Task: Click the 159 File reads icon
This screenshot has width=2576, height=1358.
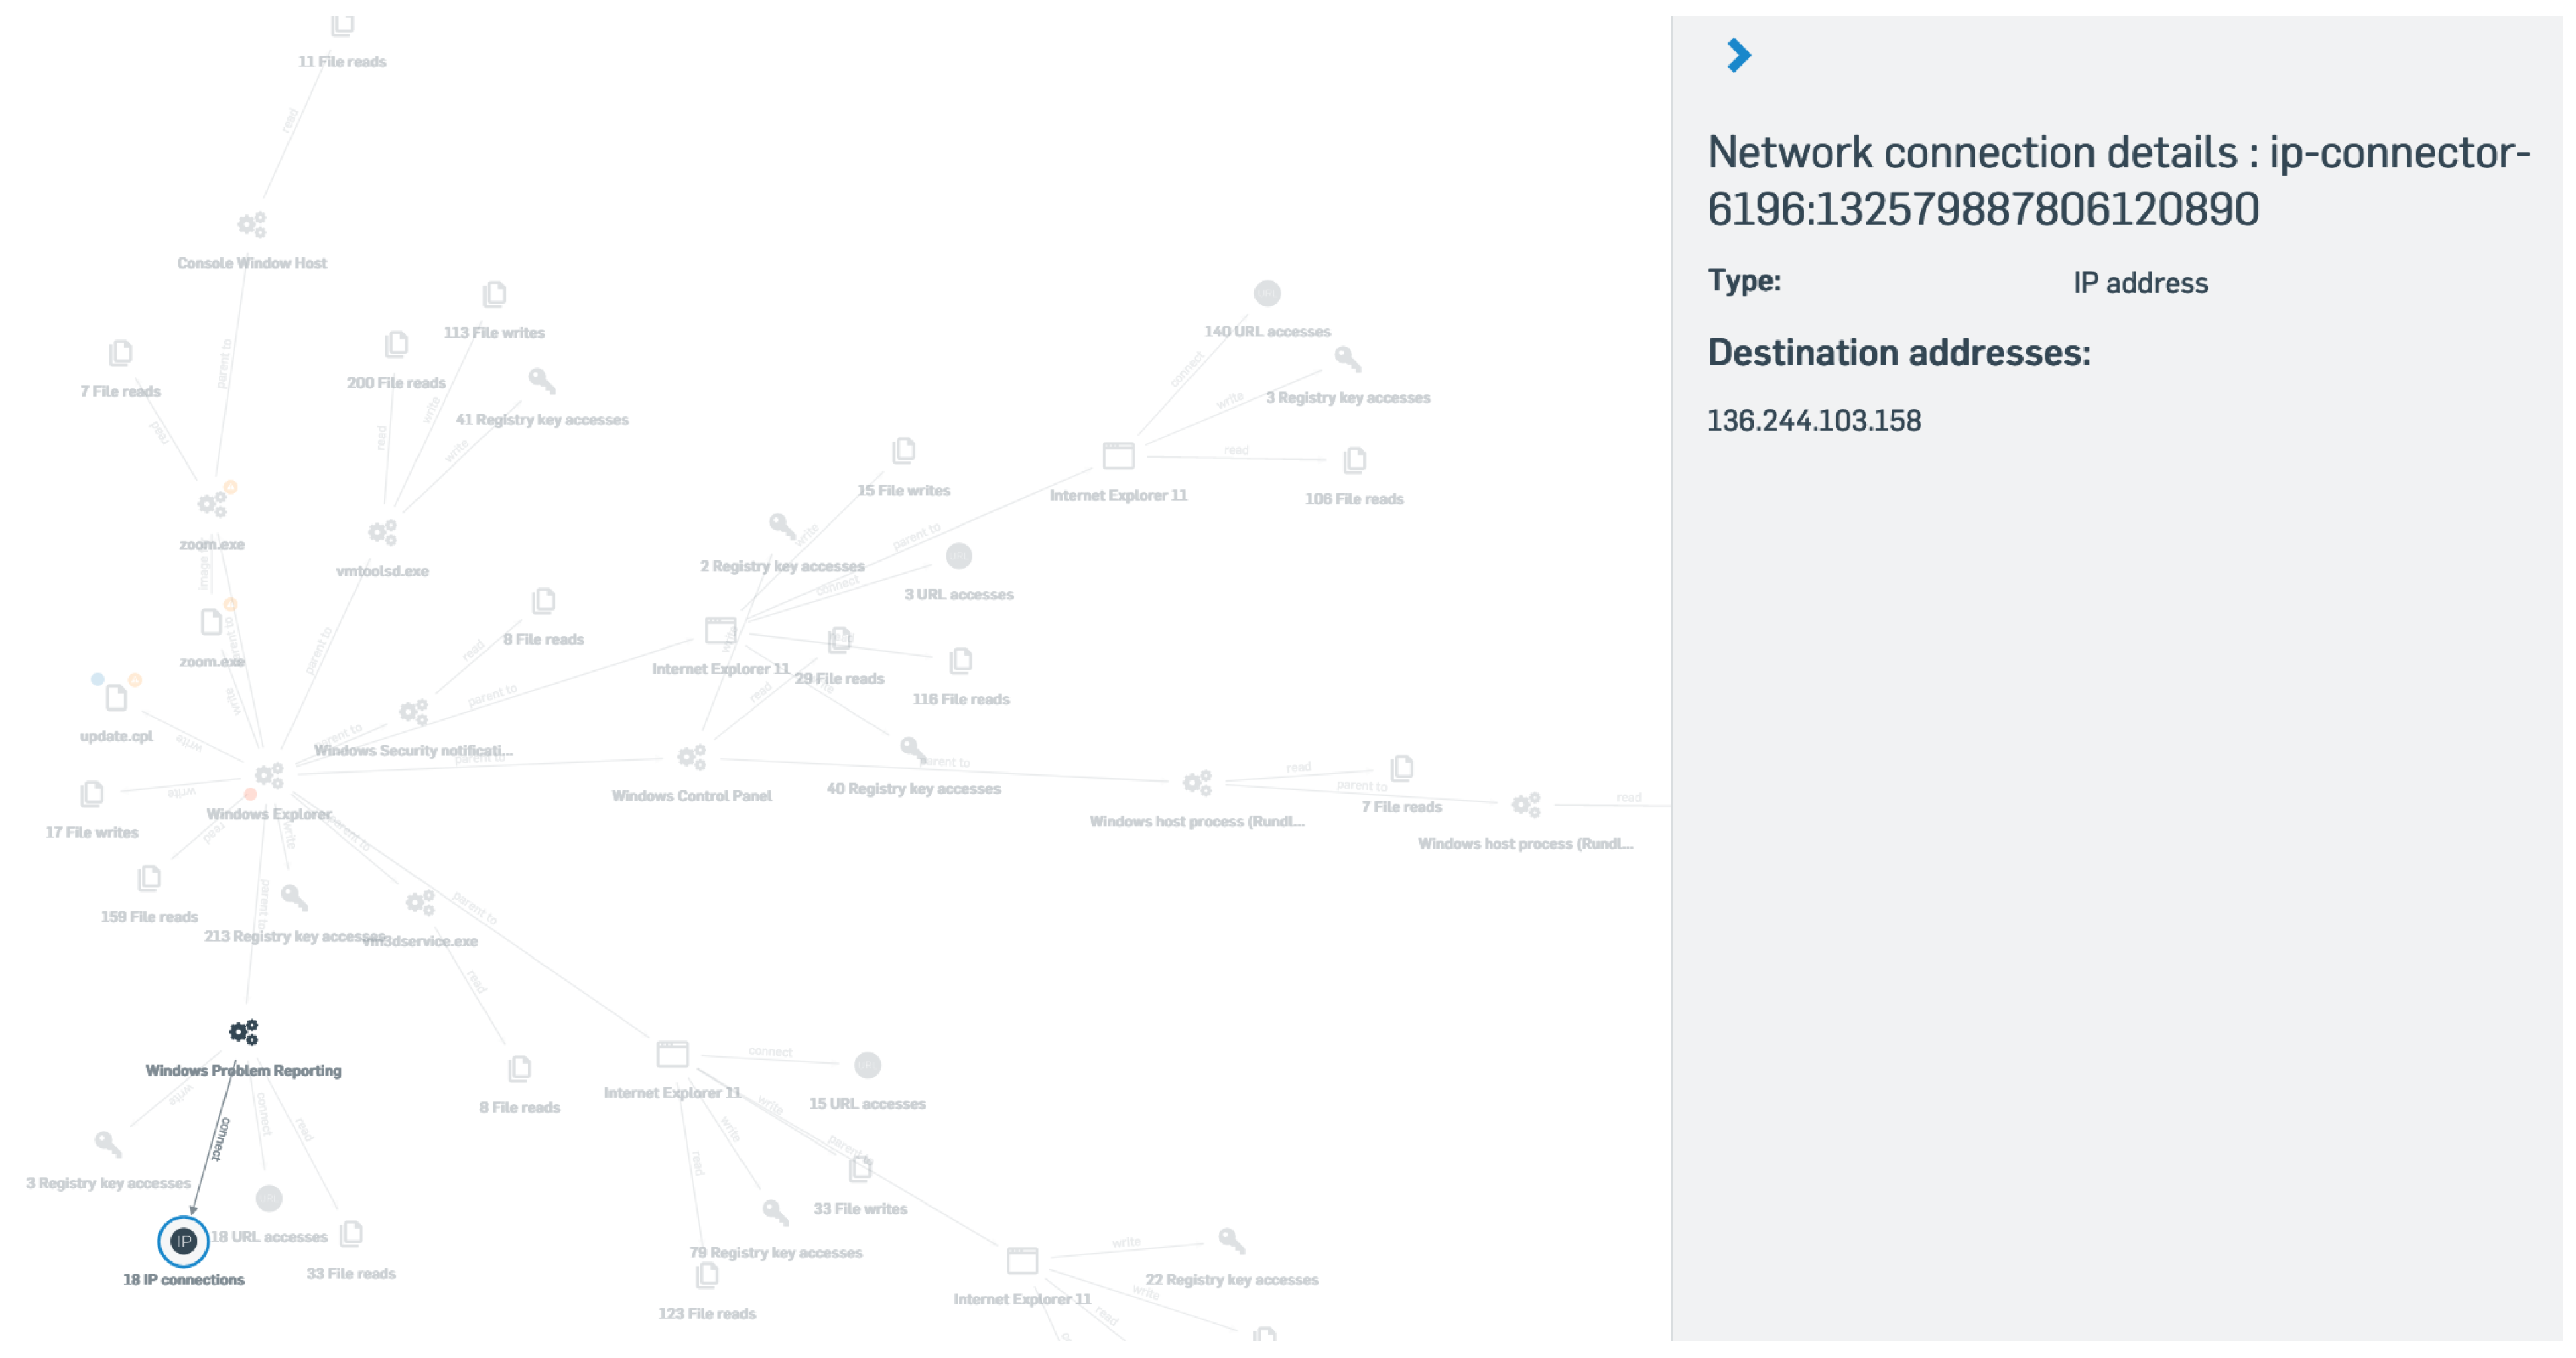Action: pyautogui.click(x=149, y=878)
